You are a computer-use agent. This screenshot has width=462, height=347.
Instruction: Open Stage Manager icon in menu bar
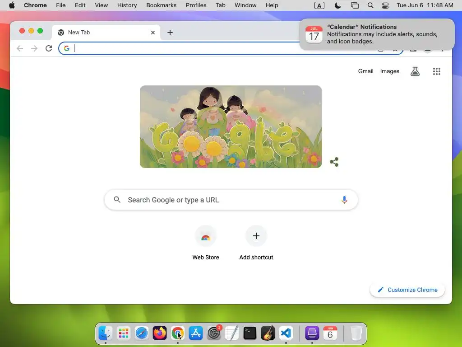click(355, 5)
